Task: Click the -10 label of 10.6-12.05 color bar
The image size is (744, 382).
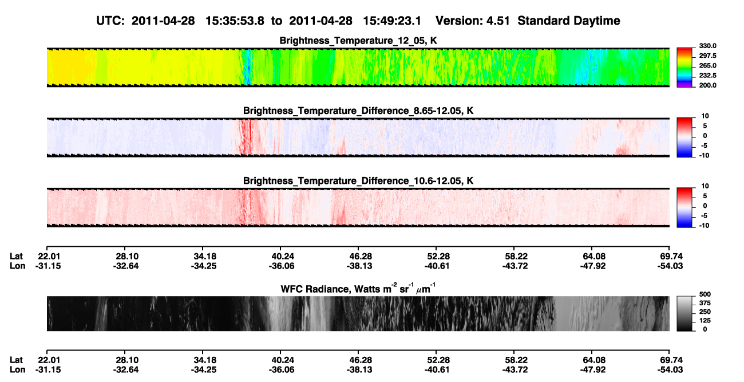Action: point(704,226)
